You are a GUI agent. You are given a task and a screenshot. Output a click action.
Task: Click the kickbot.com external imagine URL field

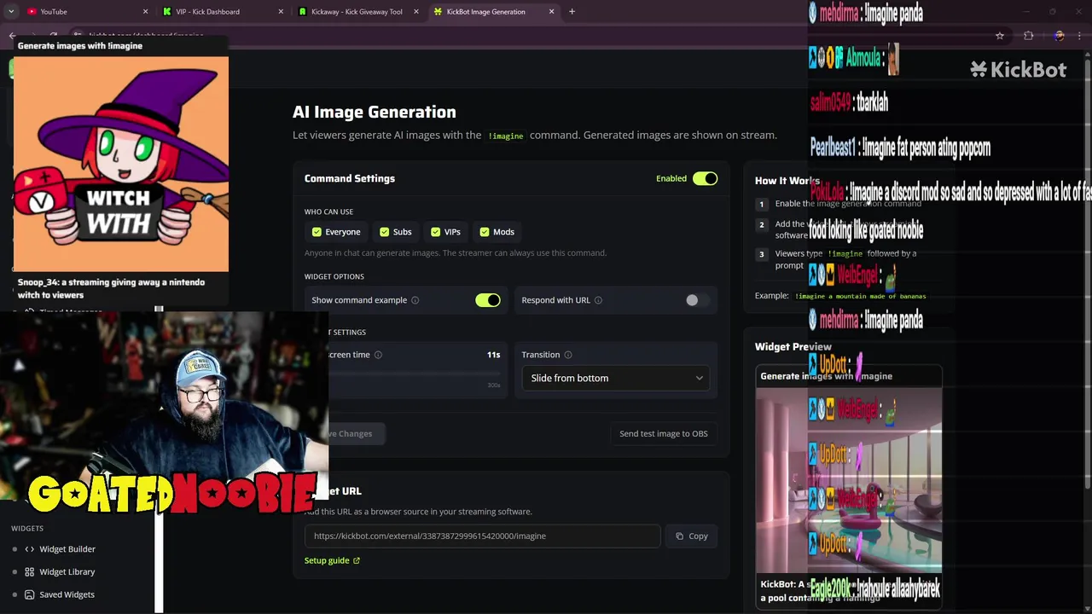482,536
